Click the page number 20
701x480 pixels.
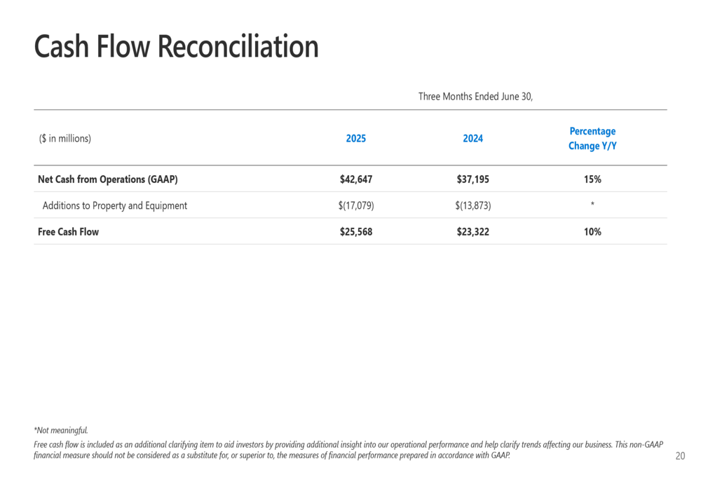click(x=680, y=456)
